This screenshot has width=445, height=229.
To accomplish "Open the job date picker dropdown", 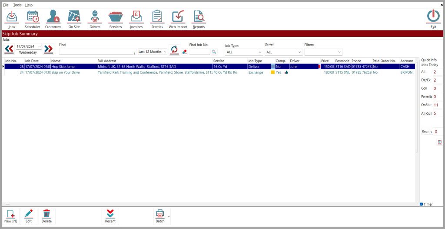I will 39,46.
